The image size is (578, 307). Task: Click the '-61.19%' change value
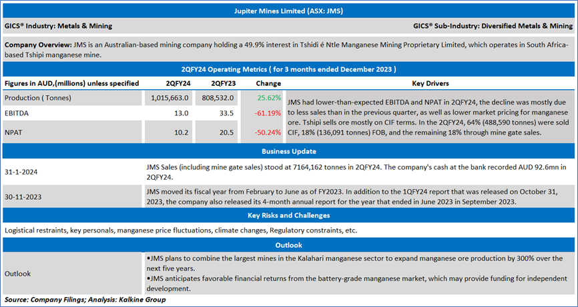click(268, 114)
